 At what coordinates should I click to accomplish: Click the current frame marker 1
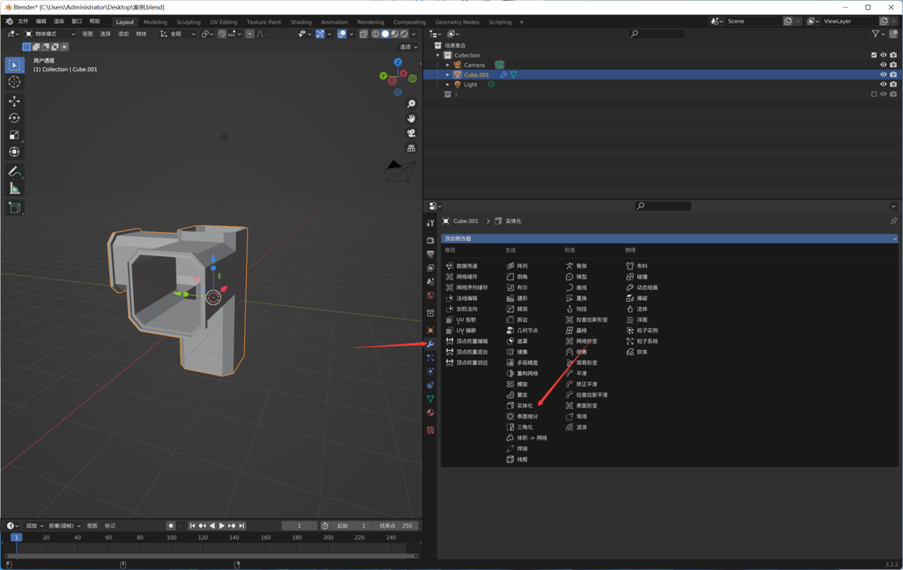click(x=16, y=537)
